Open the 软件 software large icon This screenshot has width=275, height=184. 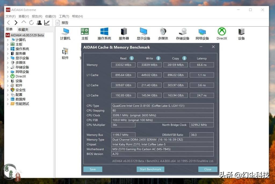point(65,53)
